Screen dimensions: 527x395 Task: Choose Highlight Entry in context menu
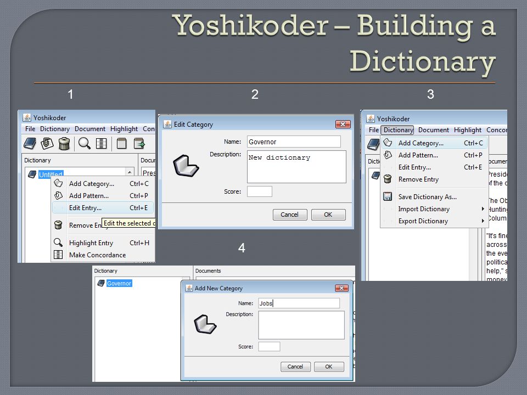click(x=103, y=242)
